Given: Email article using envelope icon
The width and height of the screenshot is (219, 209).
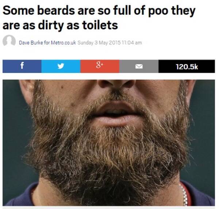Looking at the screenshot, I should (x=139, y=66).
